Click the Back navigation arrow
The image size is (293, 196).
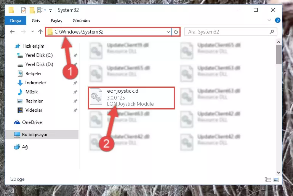12,32
